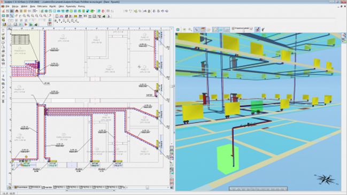Viewport: 347px width, 195px height.
Task: Toggle the highlighted axis button in 3D toolbar
Action: 196,29
